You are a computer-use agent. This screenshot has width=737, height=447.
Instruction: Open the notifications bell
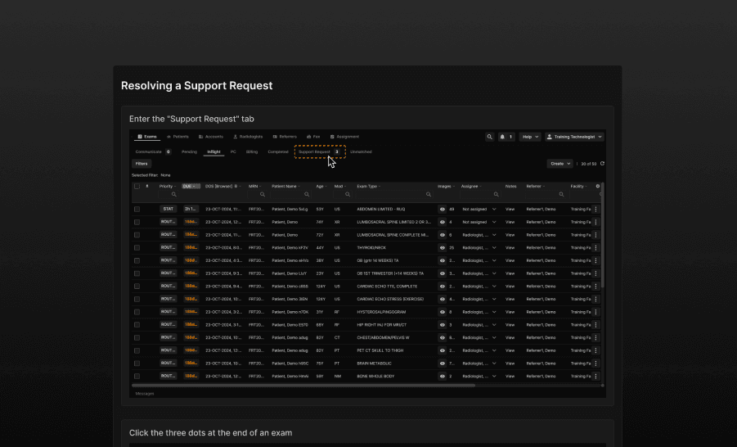(x=506, y=137)
